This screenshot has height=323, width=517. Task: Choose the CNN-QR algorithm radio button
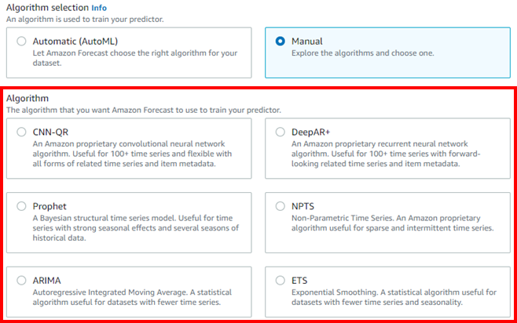21,132
